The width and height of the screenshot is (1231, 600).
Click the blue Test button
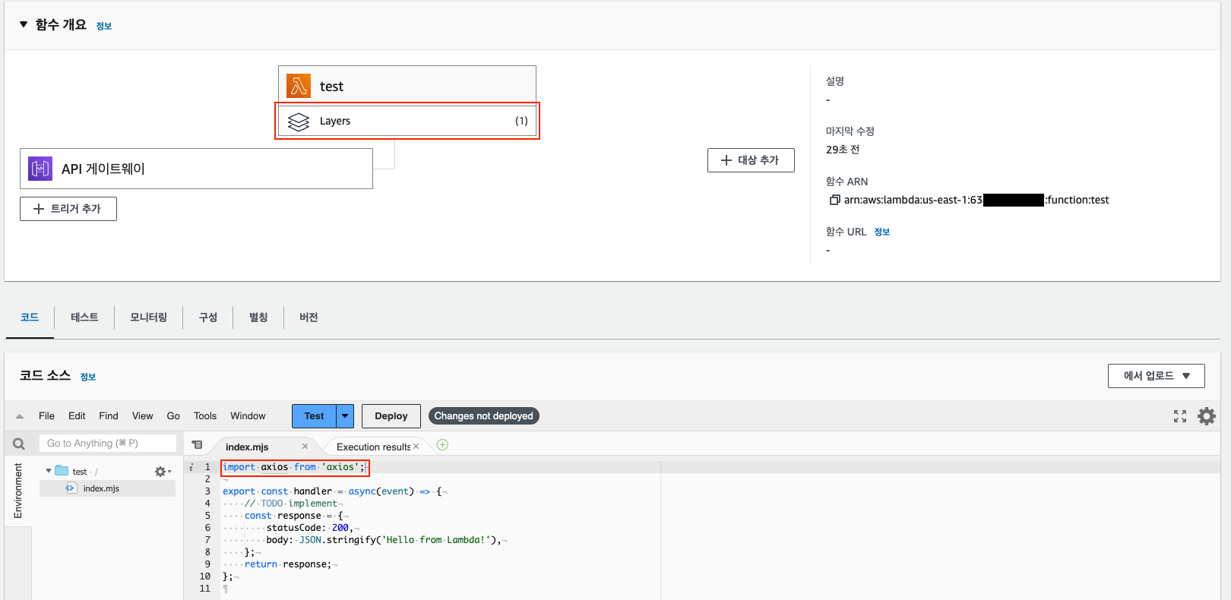(314, 416)
